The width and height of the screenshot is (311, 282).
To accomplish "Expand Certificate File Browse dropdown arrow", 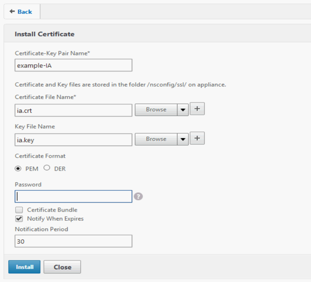I will [x=183, y=110].
